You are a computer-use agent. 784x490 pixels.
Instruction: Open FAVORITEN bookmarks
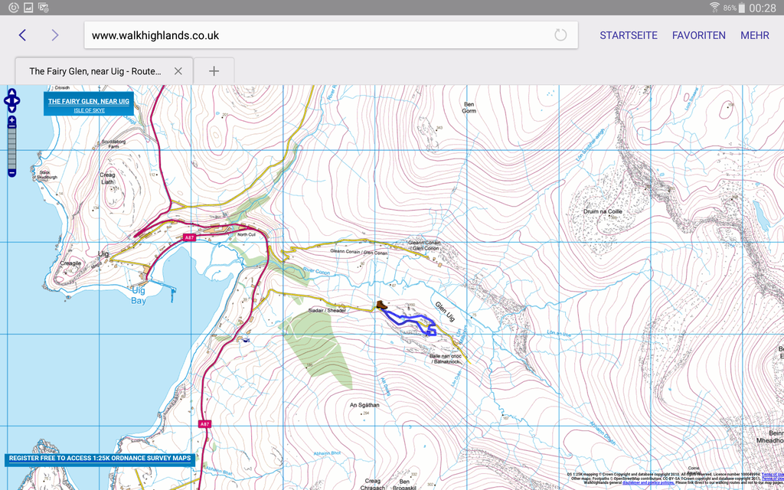[x=698, y=35]
